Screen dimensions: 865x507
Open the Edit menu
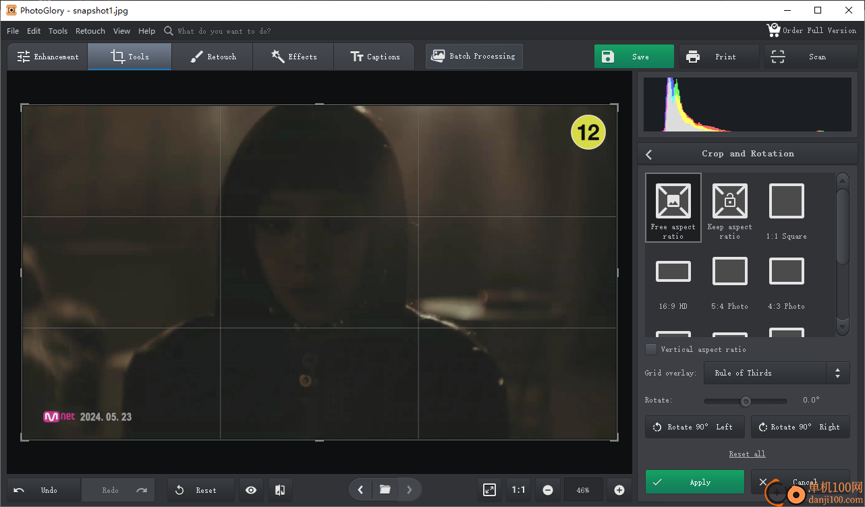click(34, 31)
